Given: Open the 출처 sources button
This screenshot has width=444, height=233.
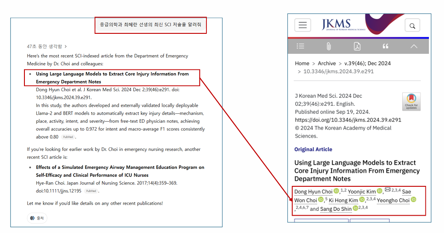Looking at the screenshot, I should (37, 218).
